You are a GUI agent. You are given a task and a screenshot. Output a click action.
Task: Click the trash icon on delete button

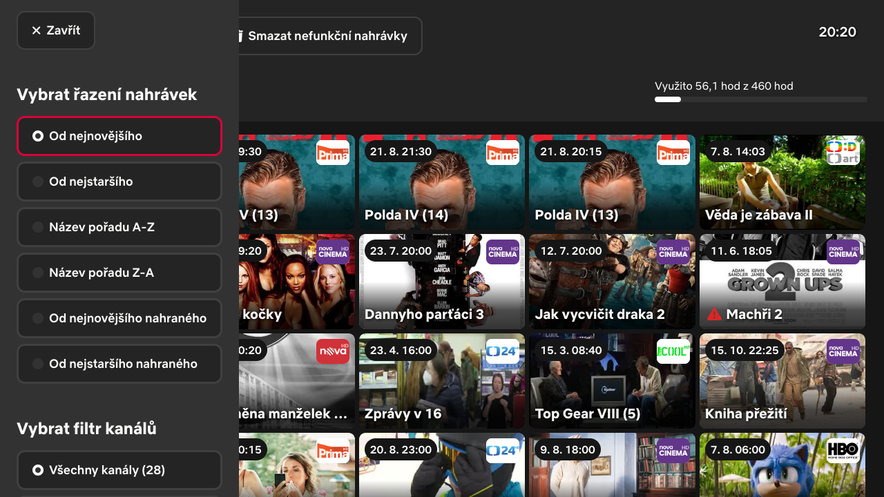(241, 36)
